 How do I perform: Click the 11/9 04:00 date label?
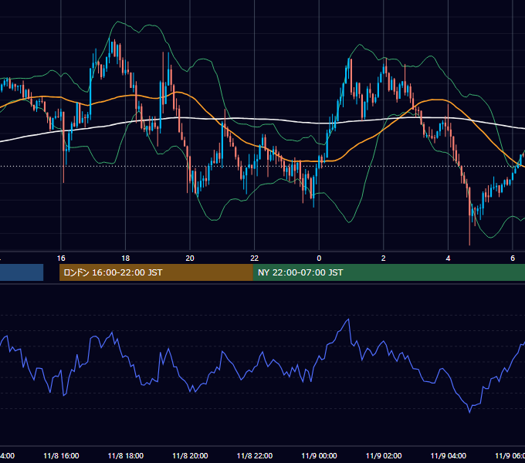(x=449, y=455)
